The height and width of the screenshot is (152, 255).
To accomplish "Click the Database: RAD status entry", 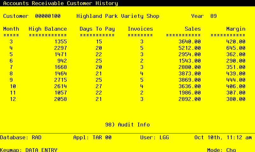I will pos(21,137).
